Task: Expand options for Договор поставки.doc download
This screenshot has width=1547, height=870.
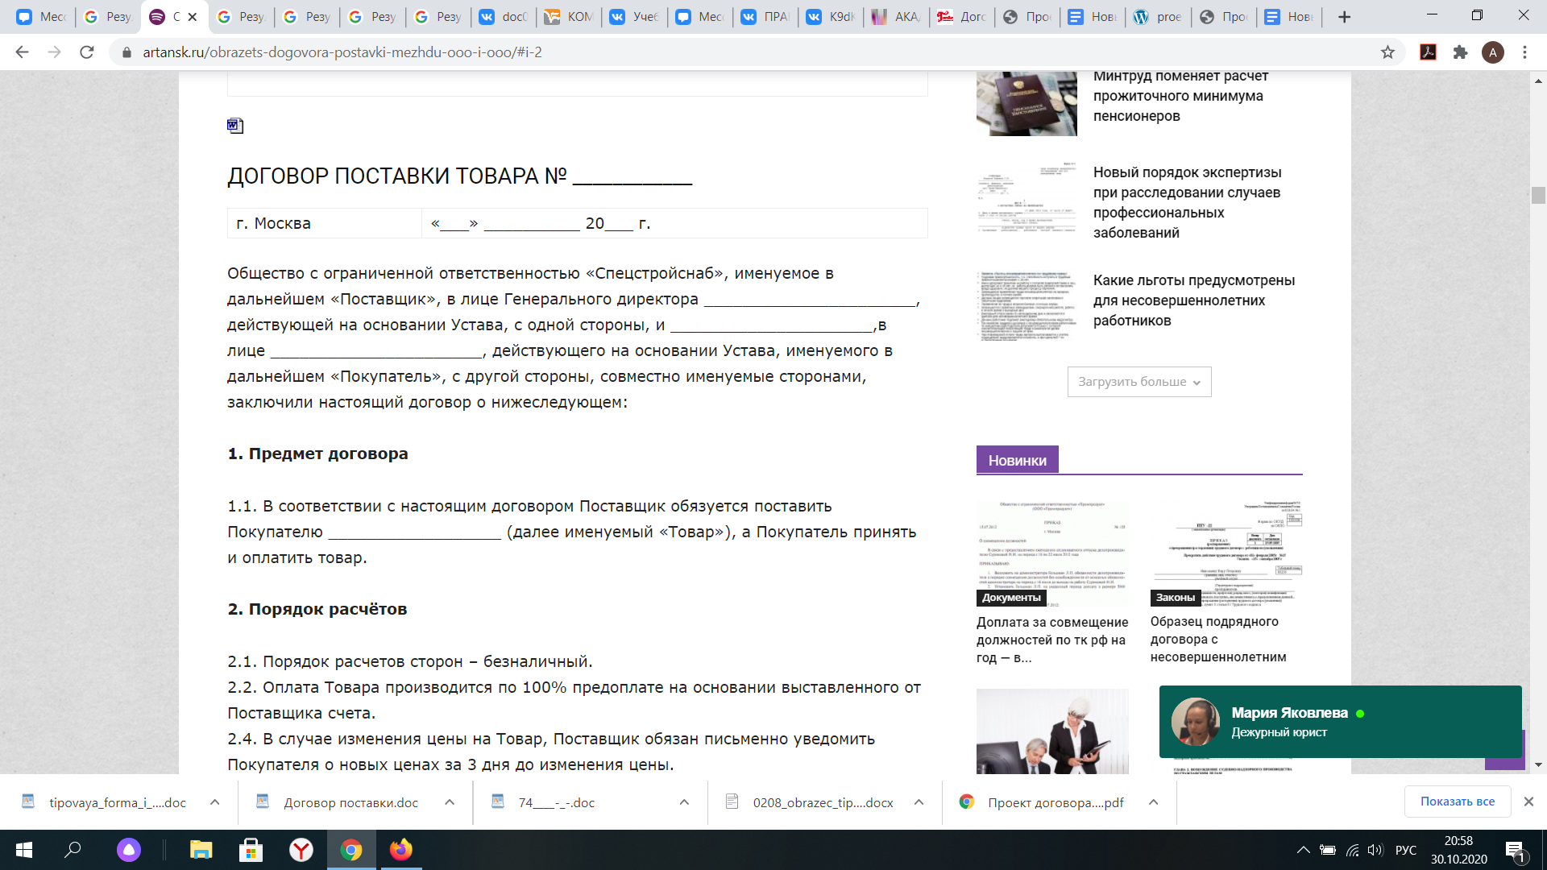Action: pyautogui.click(x=450, y=802)
